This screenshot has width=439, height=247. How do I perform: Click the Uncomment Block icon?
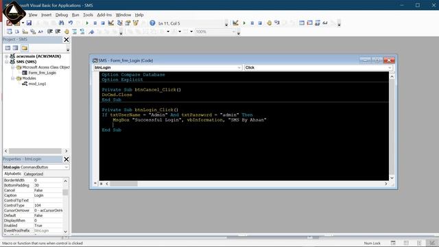click(82, 32)
